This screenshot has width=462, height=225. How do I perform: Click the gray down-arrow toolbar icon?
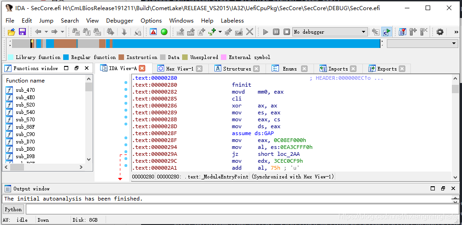[x=124, y=32]
